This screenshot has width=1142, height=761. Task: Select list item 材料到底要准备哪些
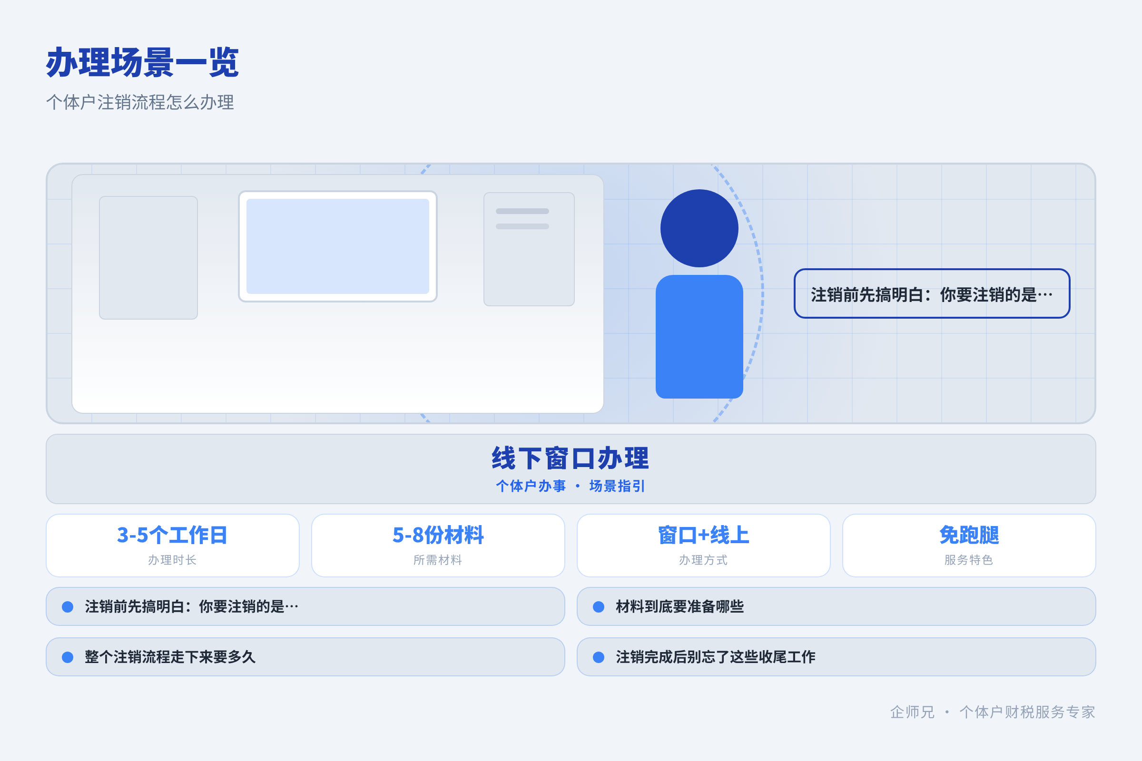[836, 607]
